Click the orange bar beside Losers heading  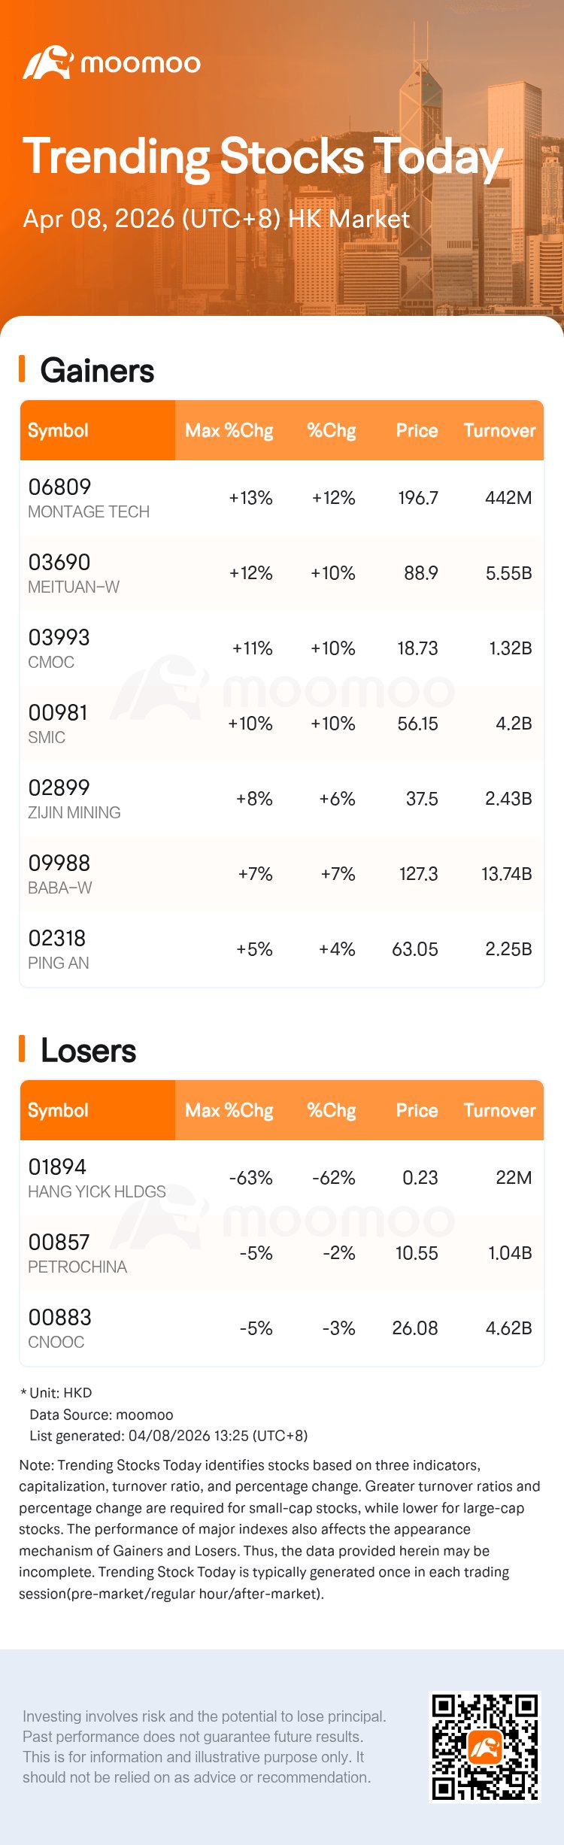(x=23, y=1049)
